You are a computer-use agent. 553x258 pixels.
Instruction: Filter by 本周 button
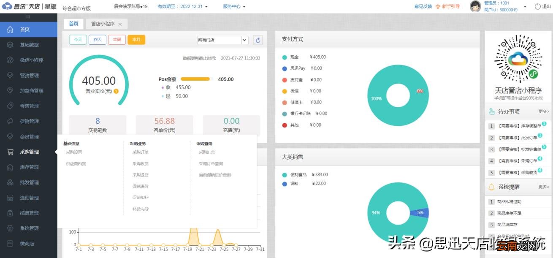117,40
